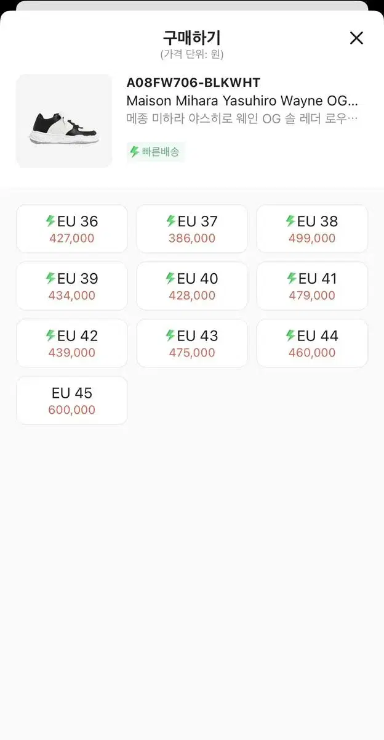Tap the lightning icon on EU 42
The image size is (384, 740).
pos(50,335)
